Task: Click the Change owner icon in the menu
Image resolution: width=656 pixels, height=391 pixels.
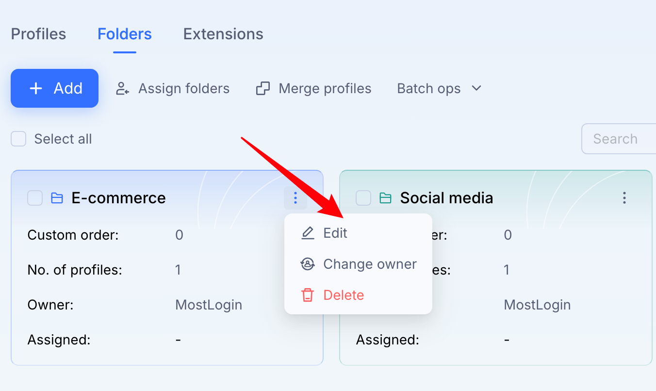Action: tap(308, 264)
